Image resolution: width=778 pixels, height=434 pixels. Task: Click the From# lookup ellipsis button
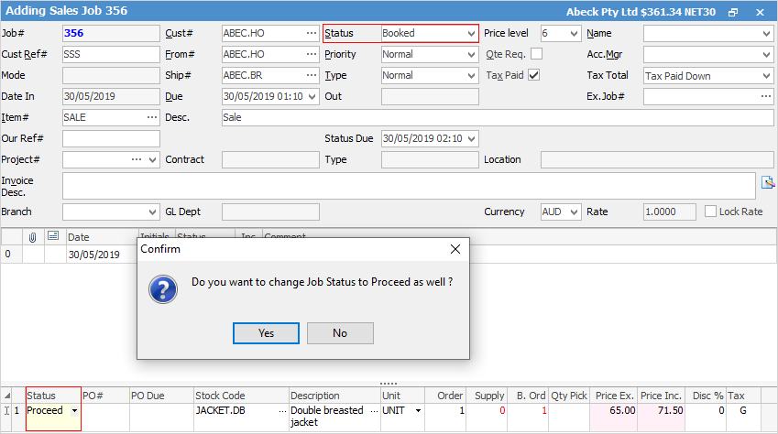click(x=311, y=55)
